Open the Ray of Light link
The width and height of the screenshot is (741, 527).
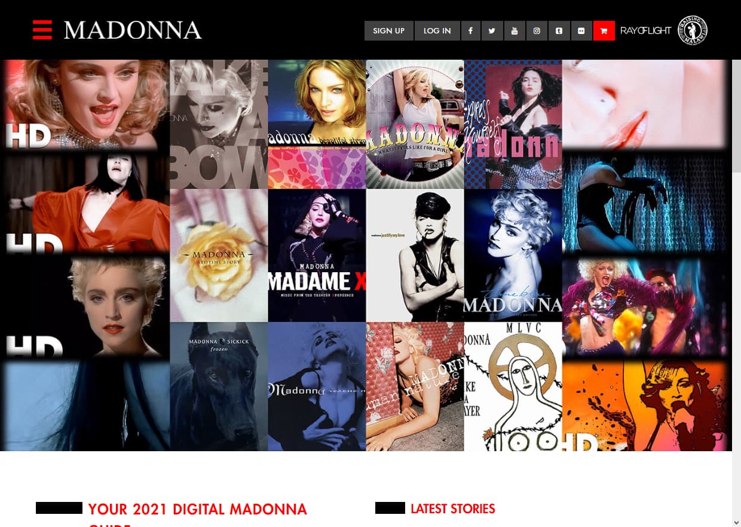645,31
